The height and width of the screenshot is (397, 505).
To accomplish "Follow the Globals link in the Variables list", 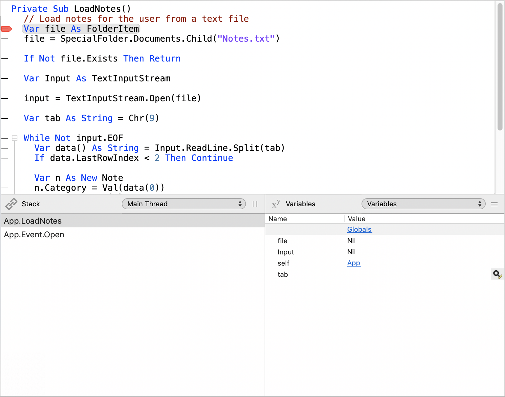I will [x=359, y=230].
